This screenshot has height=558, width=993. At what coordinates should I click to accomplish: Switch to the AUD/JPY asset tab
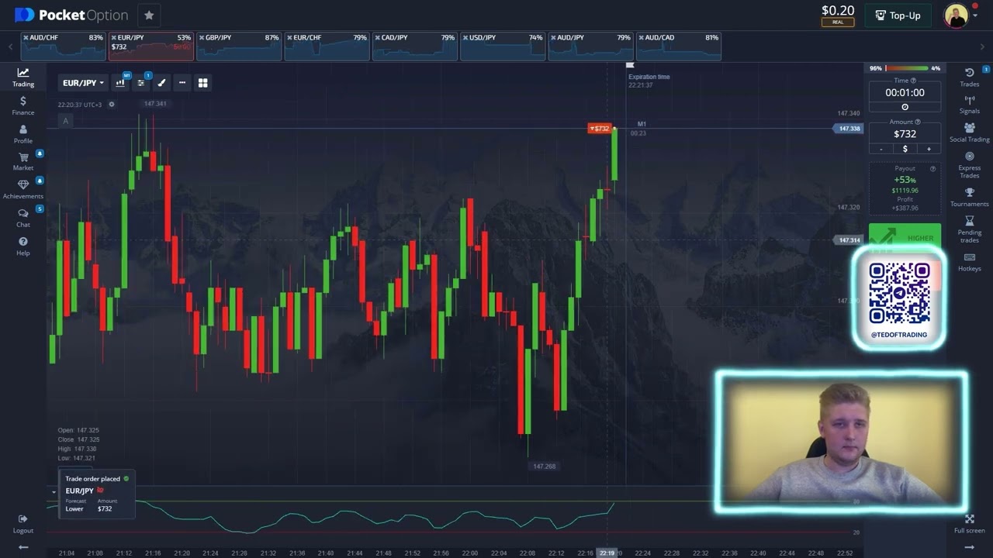590,46
